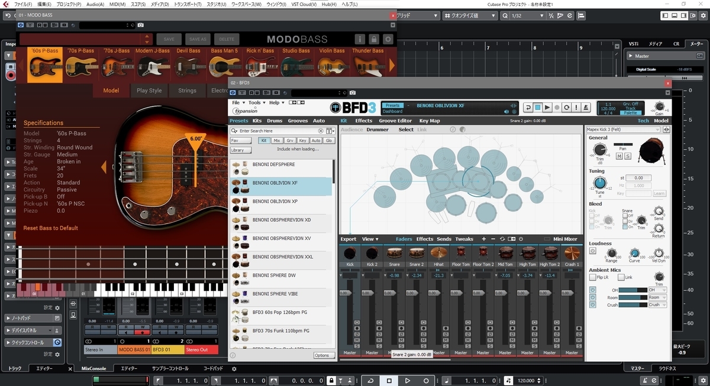Viewport: 710px width, 386px height.
Task: Click the DELETE preset button in MODO BASS
Action: (x=227, y=40)
